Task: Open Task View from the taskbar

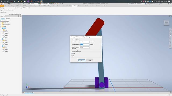Action: pos(8,1)
